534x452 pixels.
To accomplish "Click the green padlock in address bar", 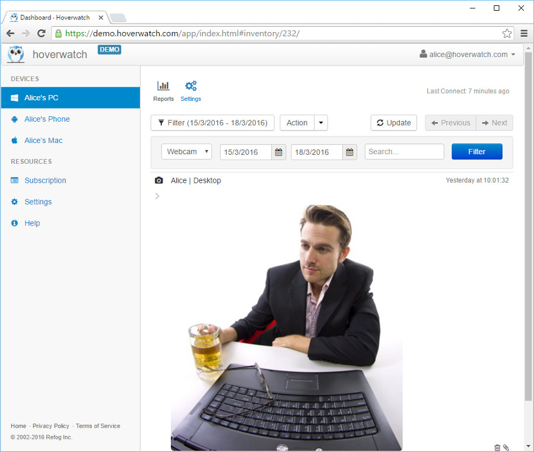I will click(59, 33).
